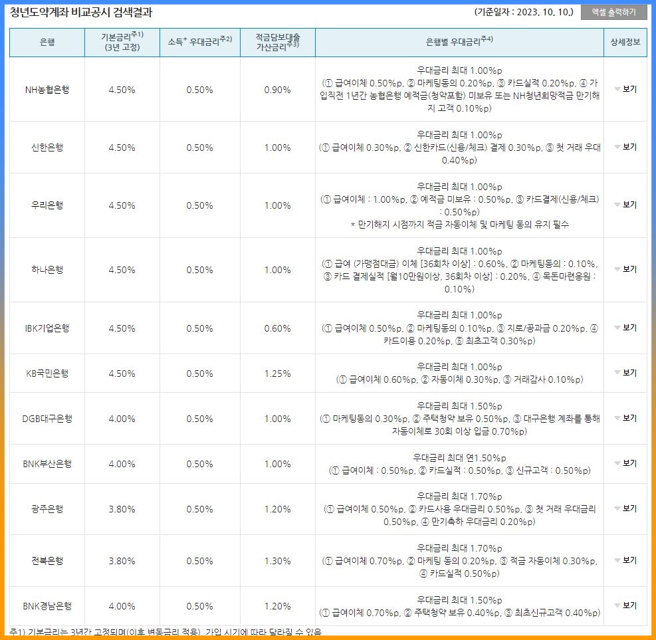
Task: Click the 4.00% base rate for DGB대구은행
Action: (x=122, y=418)
